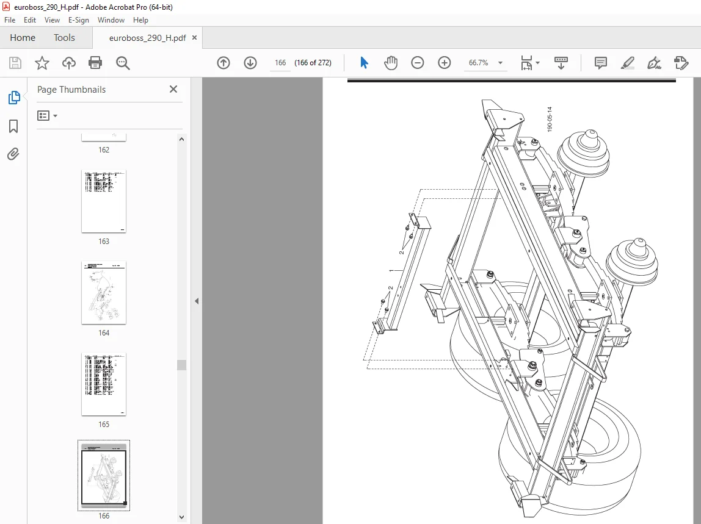Select the highlight text tool
Screen dimensions: 701x524
[628, 63]
